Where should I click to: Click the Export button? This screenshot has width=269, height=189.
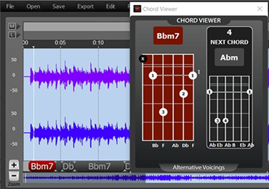(x=85, y=7)
